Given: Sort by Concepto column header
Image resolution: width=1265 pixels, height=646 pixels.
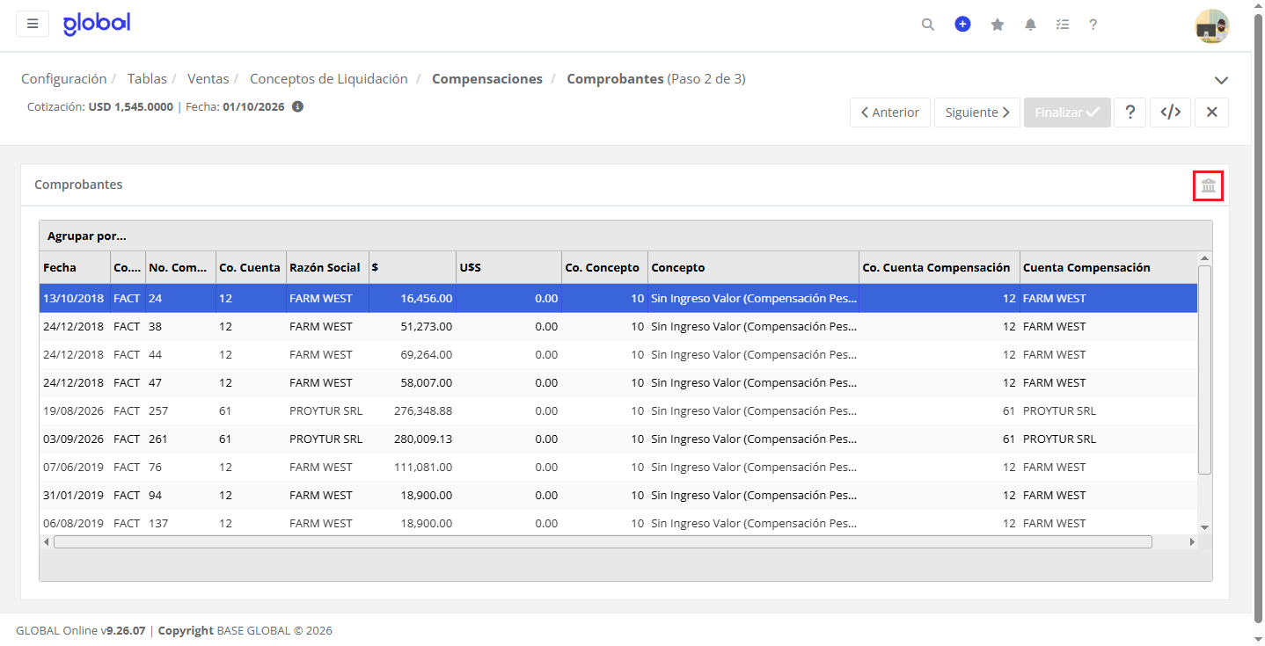Looking at the screenshot, I should point(753,267).
